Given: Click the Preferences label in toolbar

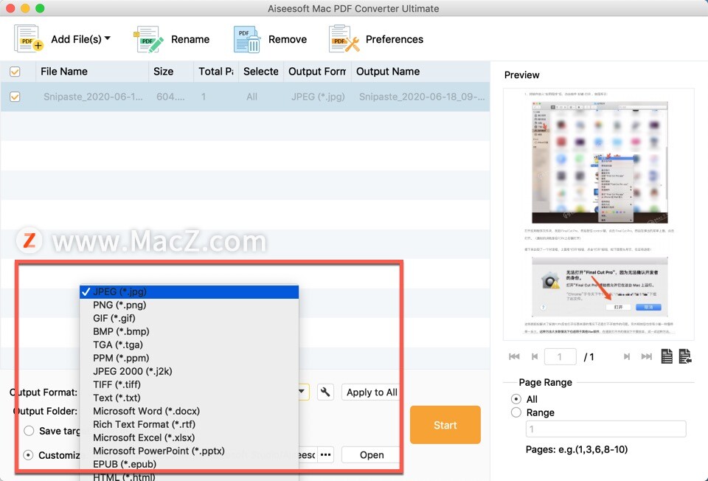Looking at the screenshot, I should tap(395, 39).
